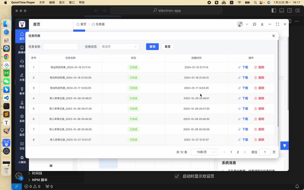Screen dimensions: 304x190
Task: Delete task 导入异常记录_2023-10-28 20:46:30
Action: point(259,119)
